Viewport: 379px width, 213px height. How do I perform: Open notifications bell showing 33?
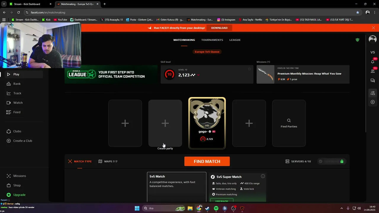pos(373,62)
